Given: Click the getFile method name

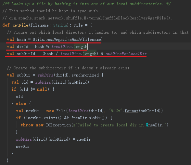Looking at the screenshot, I should [x=20, y=25].
